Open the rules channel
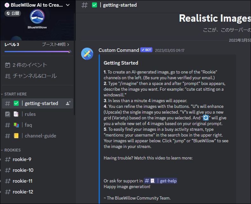This screenshot has width=251, height=204. point(38,114)
